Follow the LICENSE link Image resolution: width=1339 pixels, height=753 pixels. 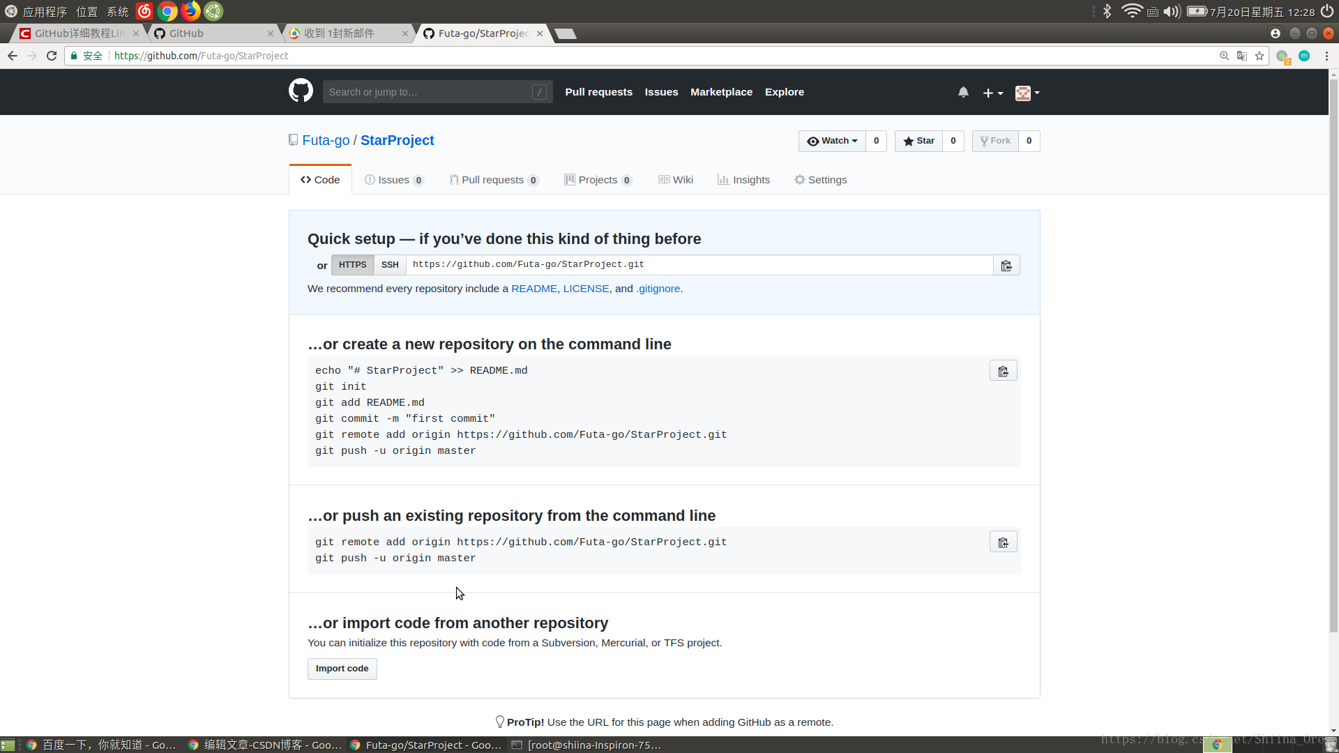point(586,289)
